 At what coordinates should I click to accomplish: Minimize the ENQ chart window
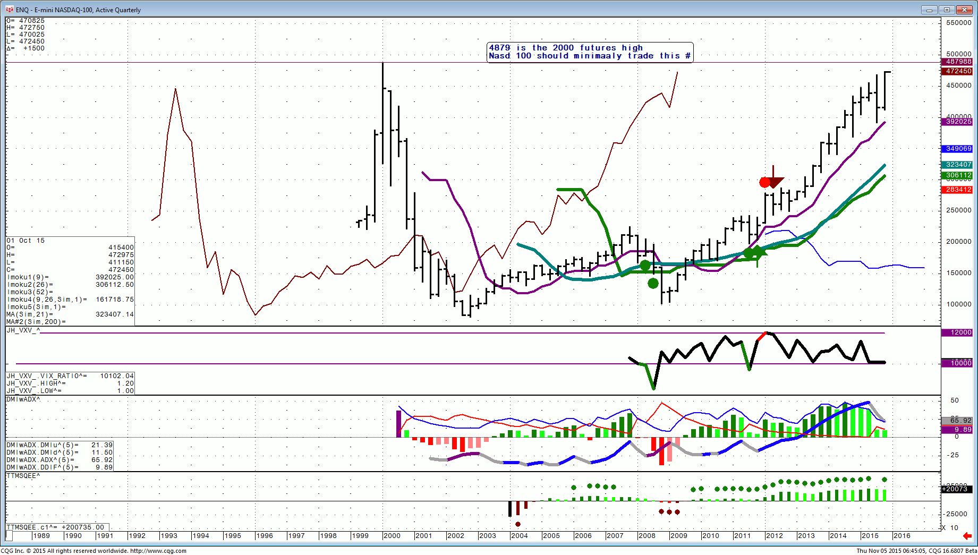(930, 10)
